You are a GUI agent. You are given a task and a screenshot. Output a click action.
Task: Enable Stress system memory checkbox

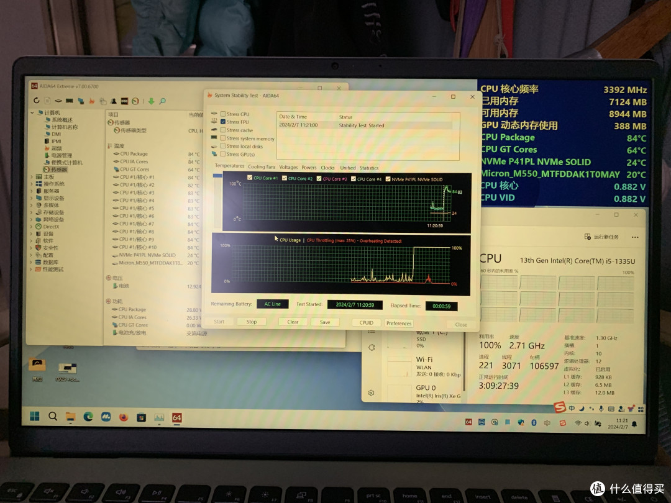pyautogui.click(x=223, y=138)
